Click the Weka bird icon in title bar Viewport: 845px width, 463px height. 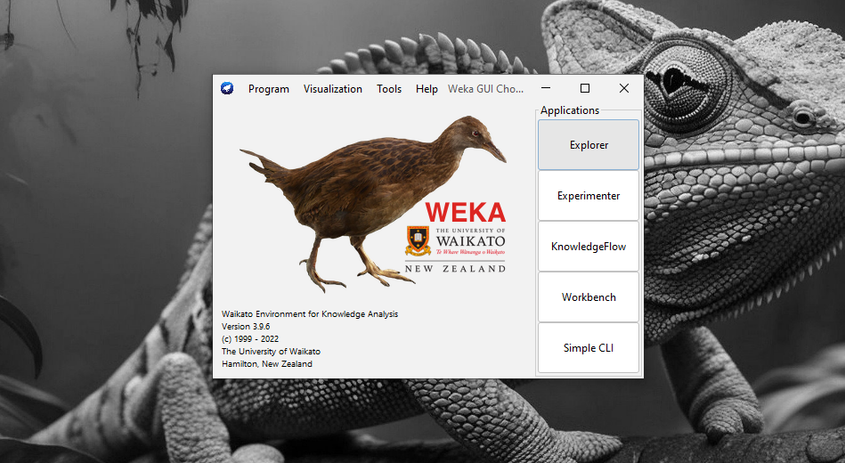pos(227,88)
